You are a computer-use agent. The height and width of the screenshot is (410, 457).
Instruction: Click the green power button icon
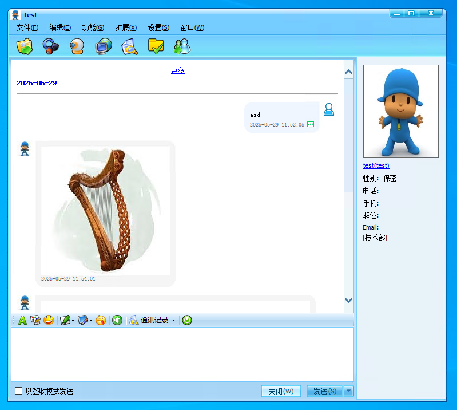pos(187,320)
